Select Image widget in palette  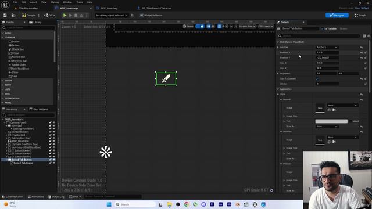14,53
